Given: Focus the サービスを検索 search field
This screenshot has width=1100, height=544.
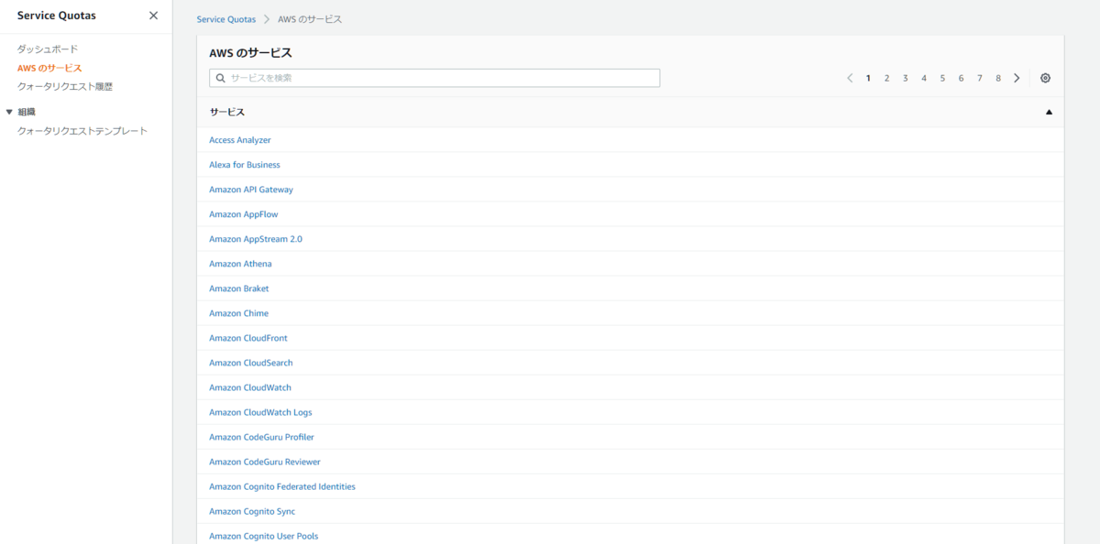Looking at the screenshot, I should click(434, 78).
